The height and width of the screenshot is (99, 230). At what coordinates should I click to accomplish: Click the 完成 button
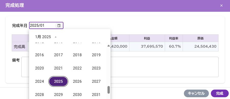point(220,93)
